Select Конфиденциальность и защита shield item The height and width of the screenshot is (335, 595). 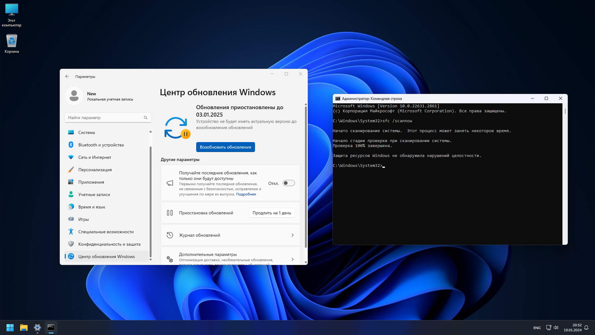click(109, 244)
